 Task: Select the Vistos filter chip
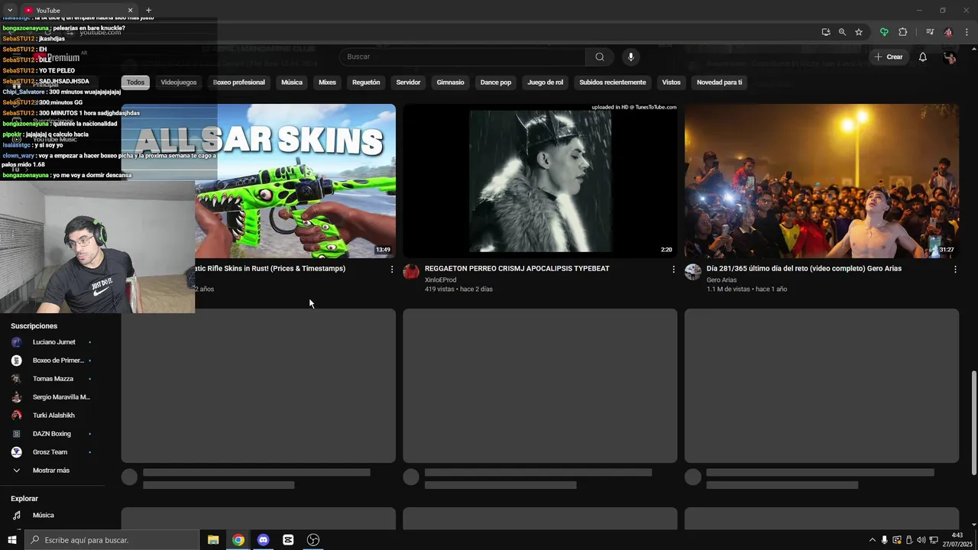[x=671, y=82]
